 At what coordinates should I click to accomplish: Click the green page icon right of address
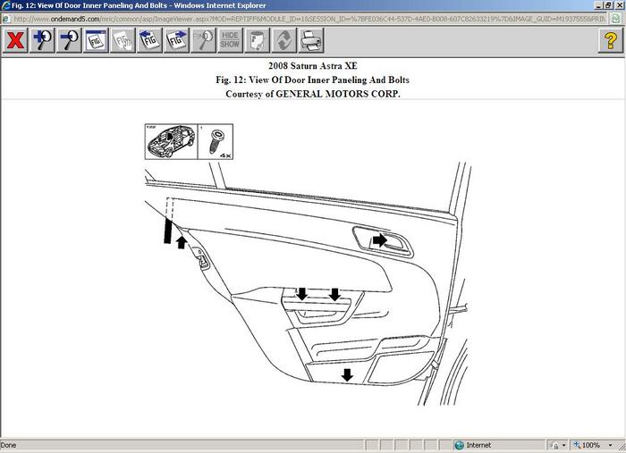pos(616,19)
